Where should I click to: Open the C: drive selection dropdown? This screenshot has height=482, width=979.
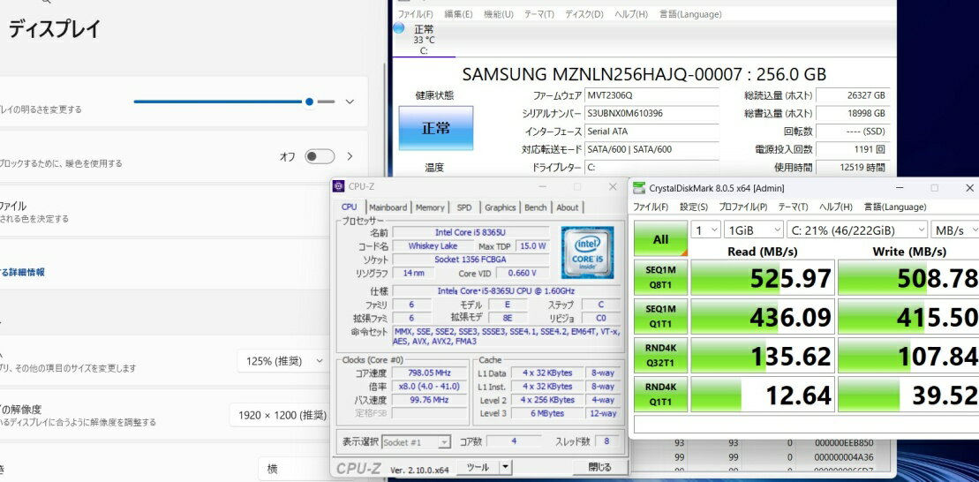pos(857,230)
